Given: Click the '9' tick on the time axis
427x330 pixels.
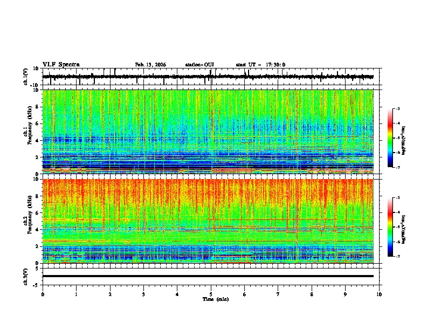Looking at the screenshot, I should [x=345, y=294].
